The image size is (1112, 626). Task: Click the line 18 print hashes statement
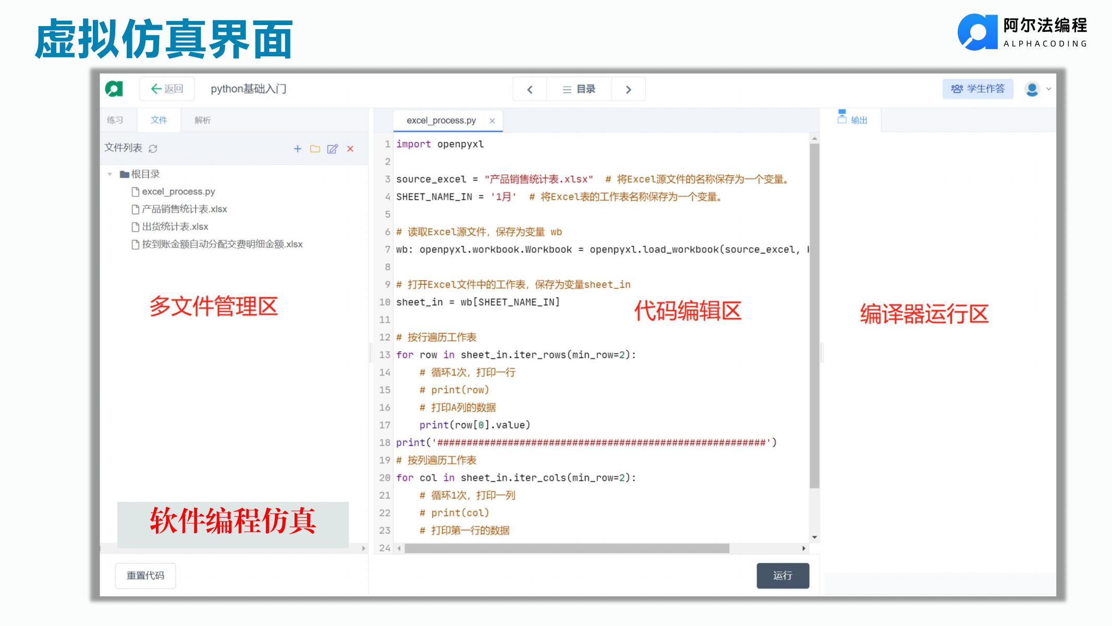[x=586, y=442]
